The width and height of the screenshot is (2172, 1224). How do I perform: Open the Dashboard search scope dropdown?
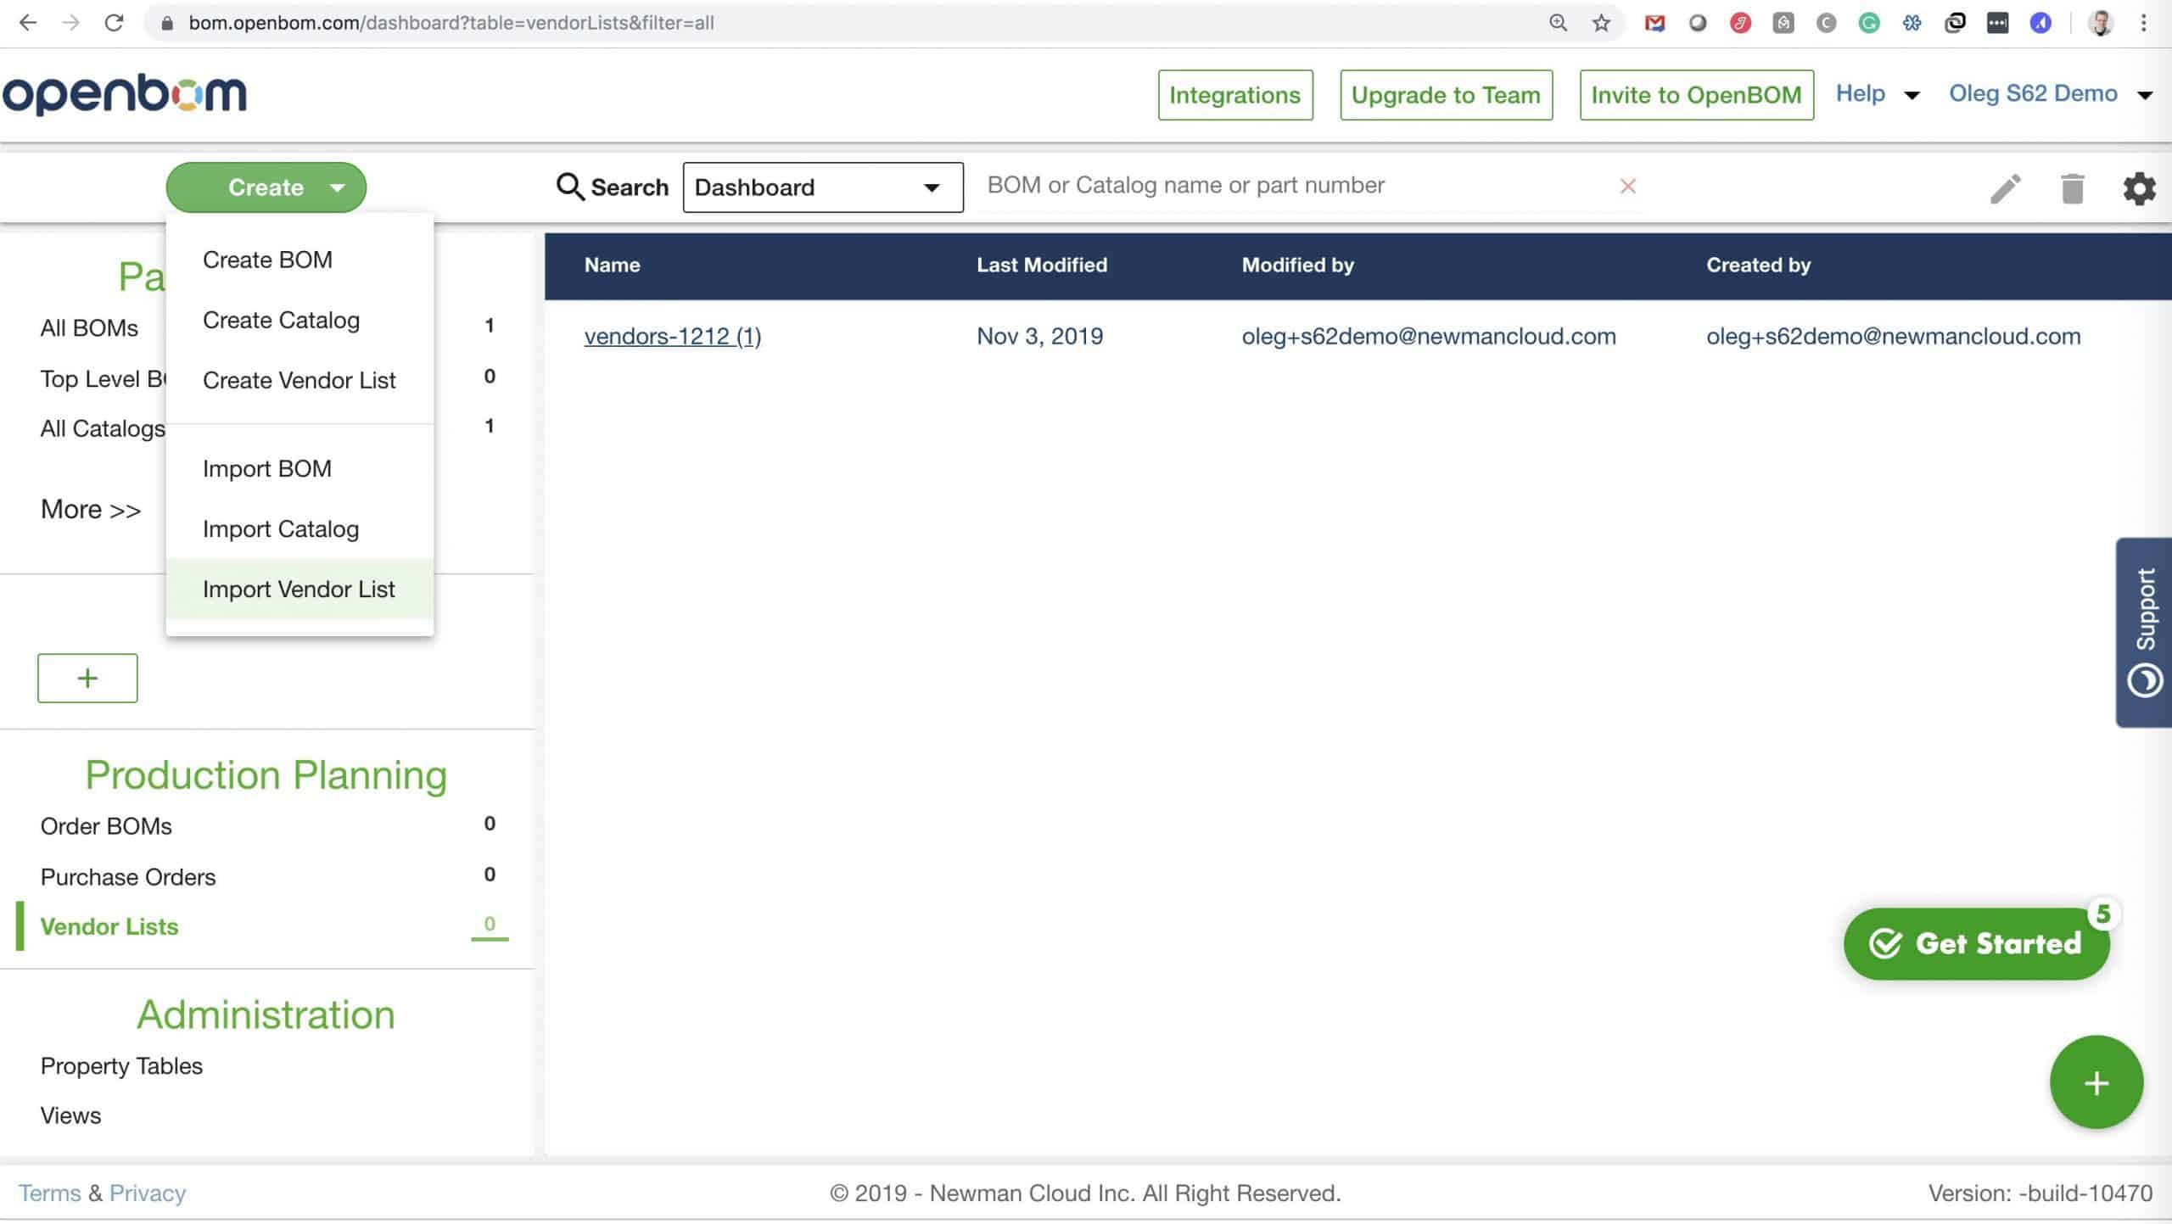823,187
